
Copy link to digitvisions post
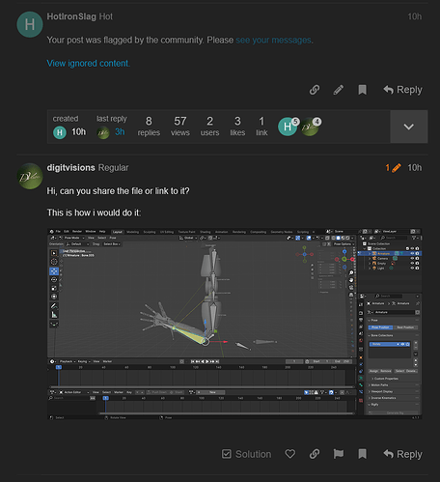pyautogui.click(x=315, y=454)
